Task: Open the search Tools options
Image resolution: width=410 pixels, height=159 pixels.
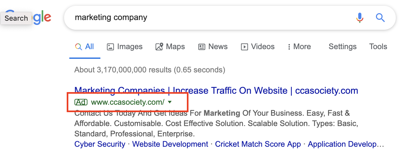Action: tap(378, 47)
